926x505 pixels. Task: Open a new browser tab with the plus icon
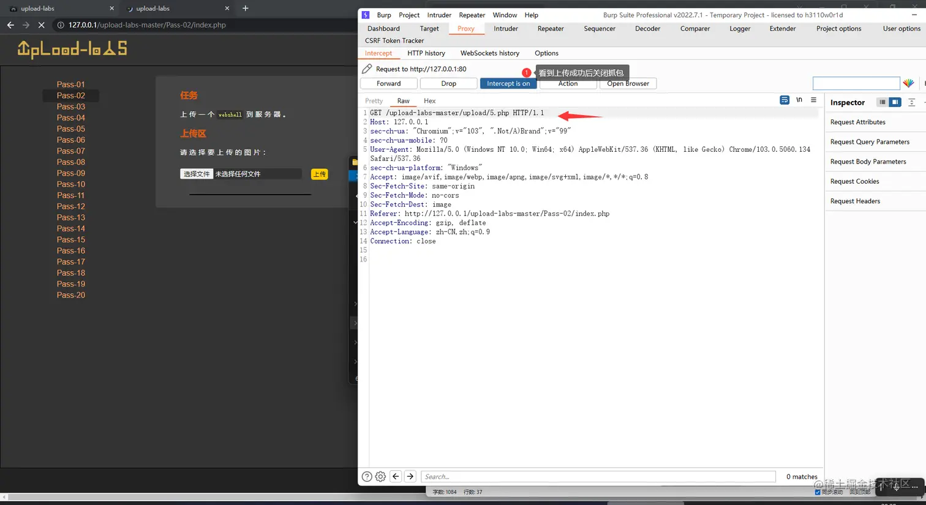246,8
